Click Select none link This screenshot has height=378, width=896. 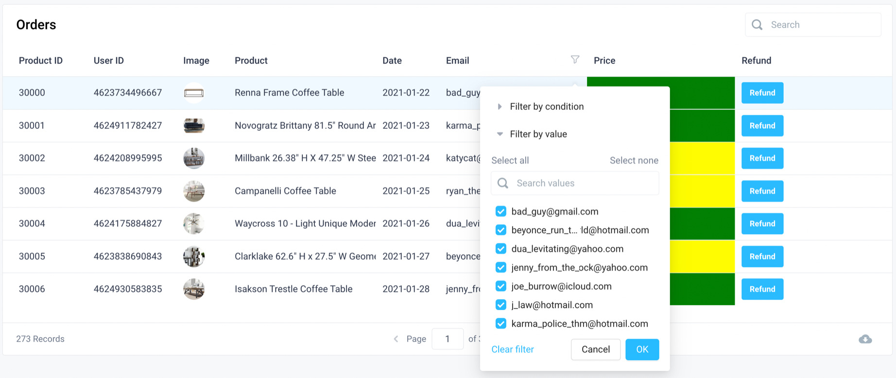pos(634,160)
